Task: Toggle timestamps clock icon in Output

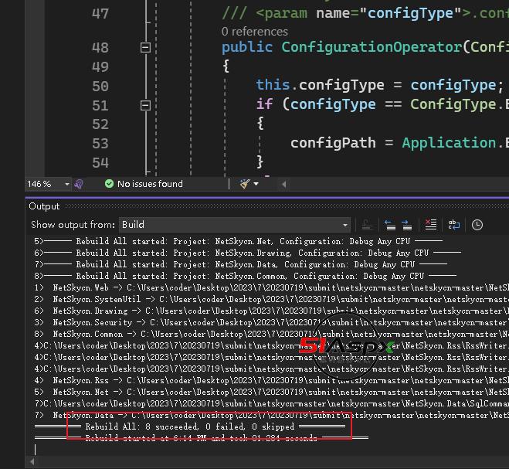Action: coord(477,225)
